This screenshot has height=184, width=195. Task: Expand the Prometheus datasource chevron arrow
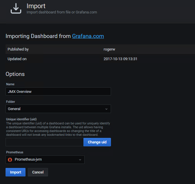80,160
